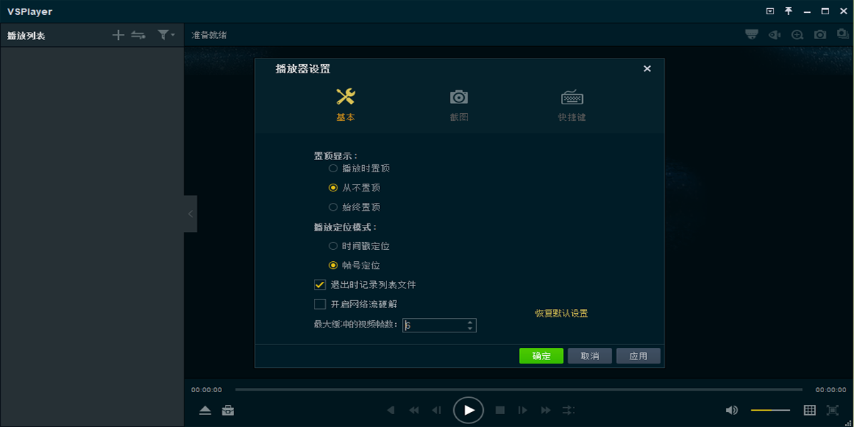Switch to the 截图 settings tab
The height and width of the screenshot is (427, 854).
click(459, 105)
